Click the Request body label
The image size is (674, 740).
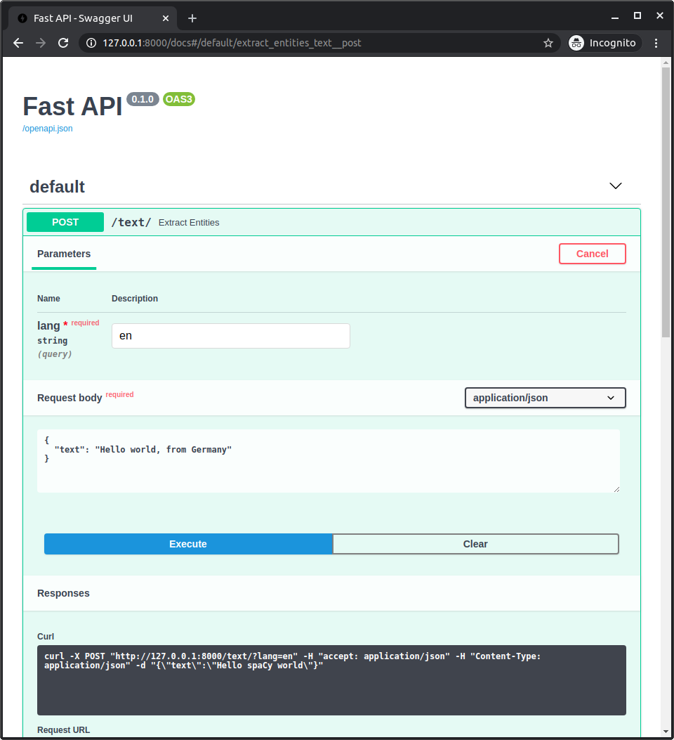tap(70, 398)
